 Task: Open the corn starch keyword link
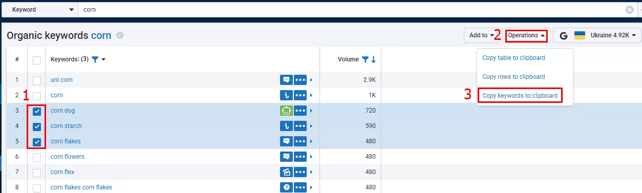[66, 126]
